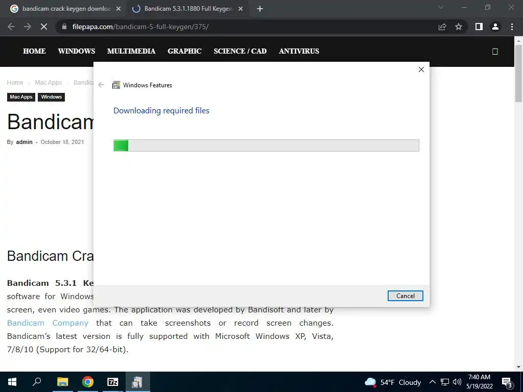View site security lock info

(64, 27)
